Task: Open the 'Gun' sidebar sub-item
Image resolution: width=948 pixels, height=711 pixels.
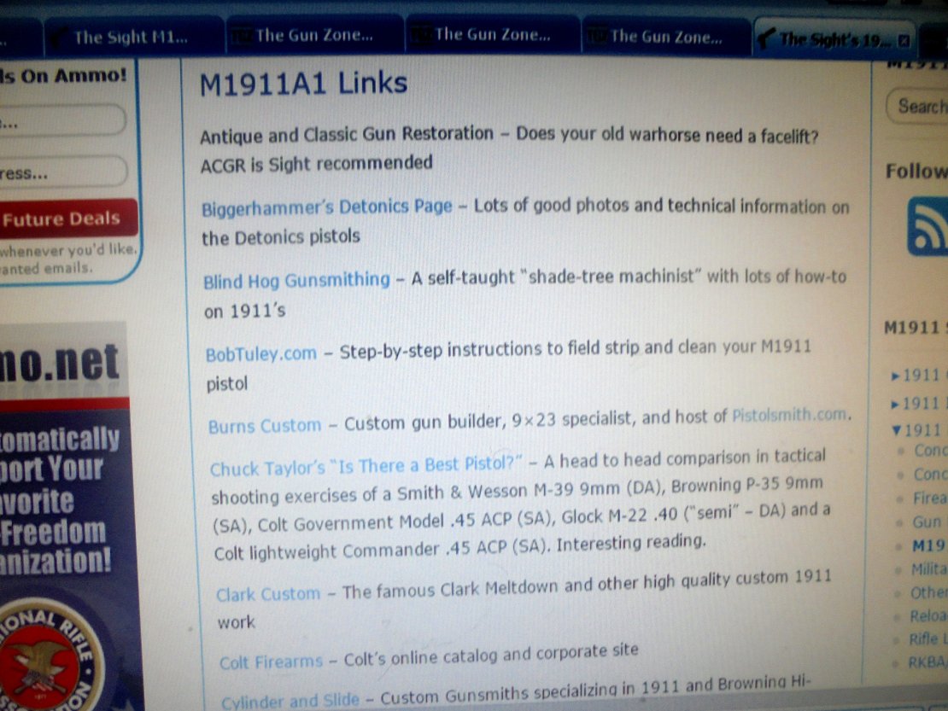Action: (x=927, y=522)
